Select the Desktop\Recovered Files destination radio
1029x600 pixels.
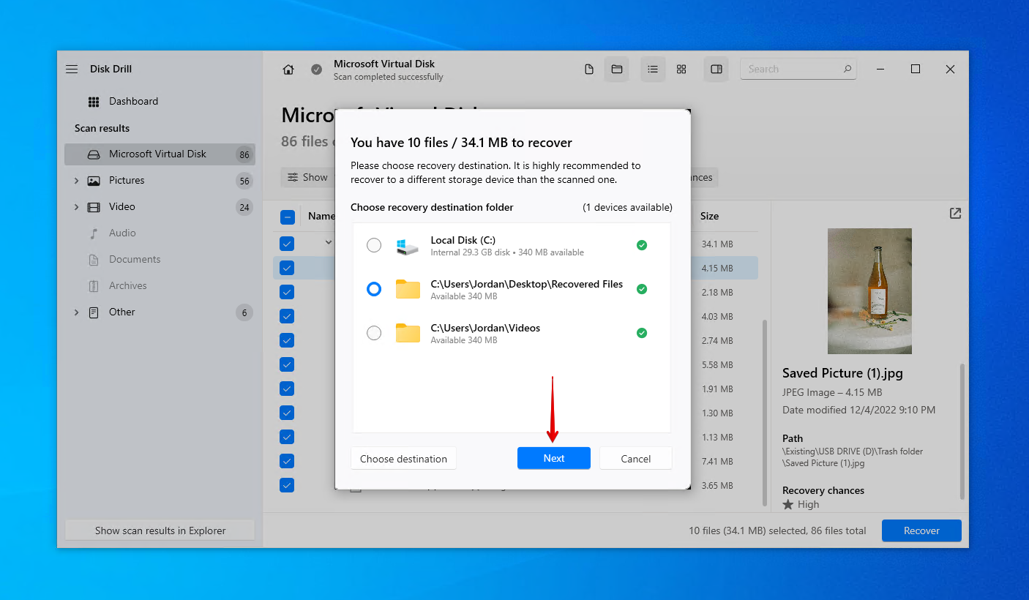pyautogui.click(x=374, y=289)
